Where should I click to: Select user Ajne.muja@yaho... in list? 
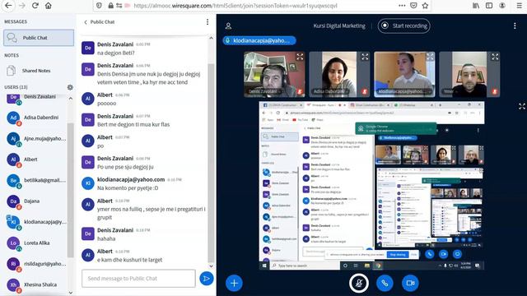36,138
